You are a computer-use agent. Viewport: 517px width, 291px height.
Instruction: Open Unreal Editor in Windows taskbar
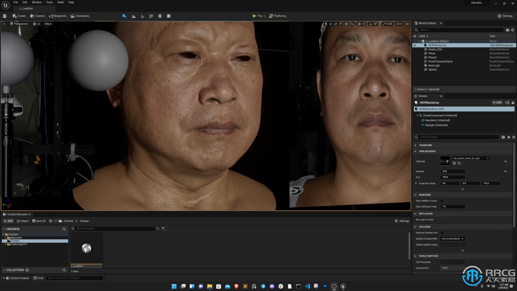(x=343, y=286)
